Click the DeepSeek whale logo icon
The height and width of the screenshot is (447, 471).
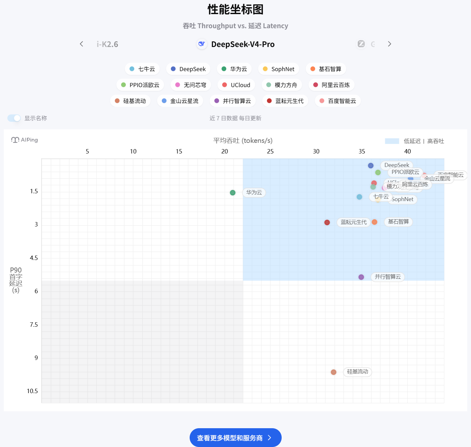[x=202, y=44]
